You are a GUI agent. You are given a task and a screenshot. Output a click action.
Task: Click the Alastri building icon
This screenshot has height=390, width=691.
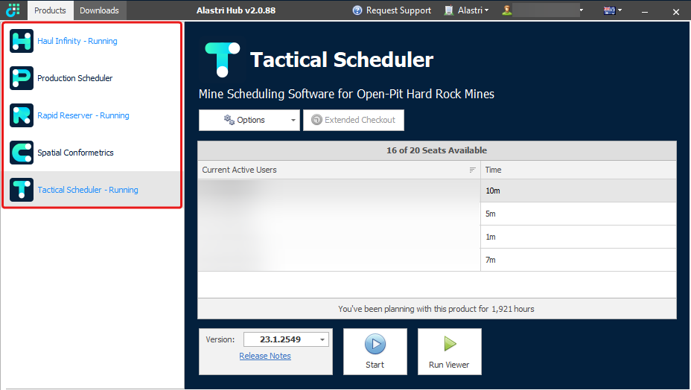[448, 10]
